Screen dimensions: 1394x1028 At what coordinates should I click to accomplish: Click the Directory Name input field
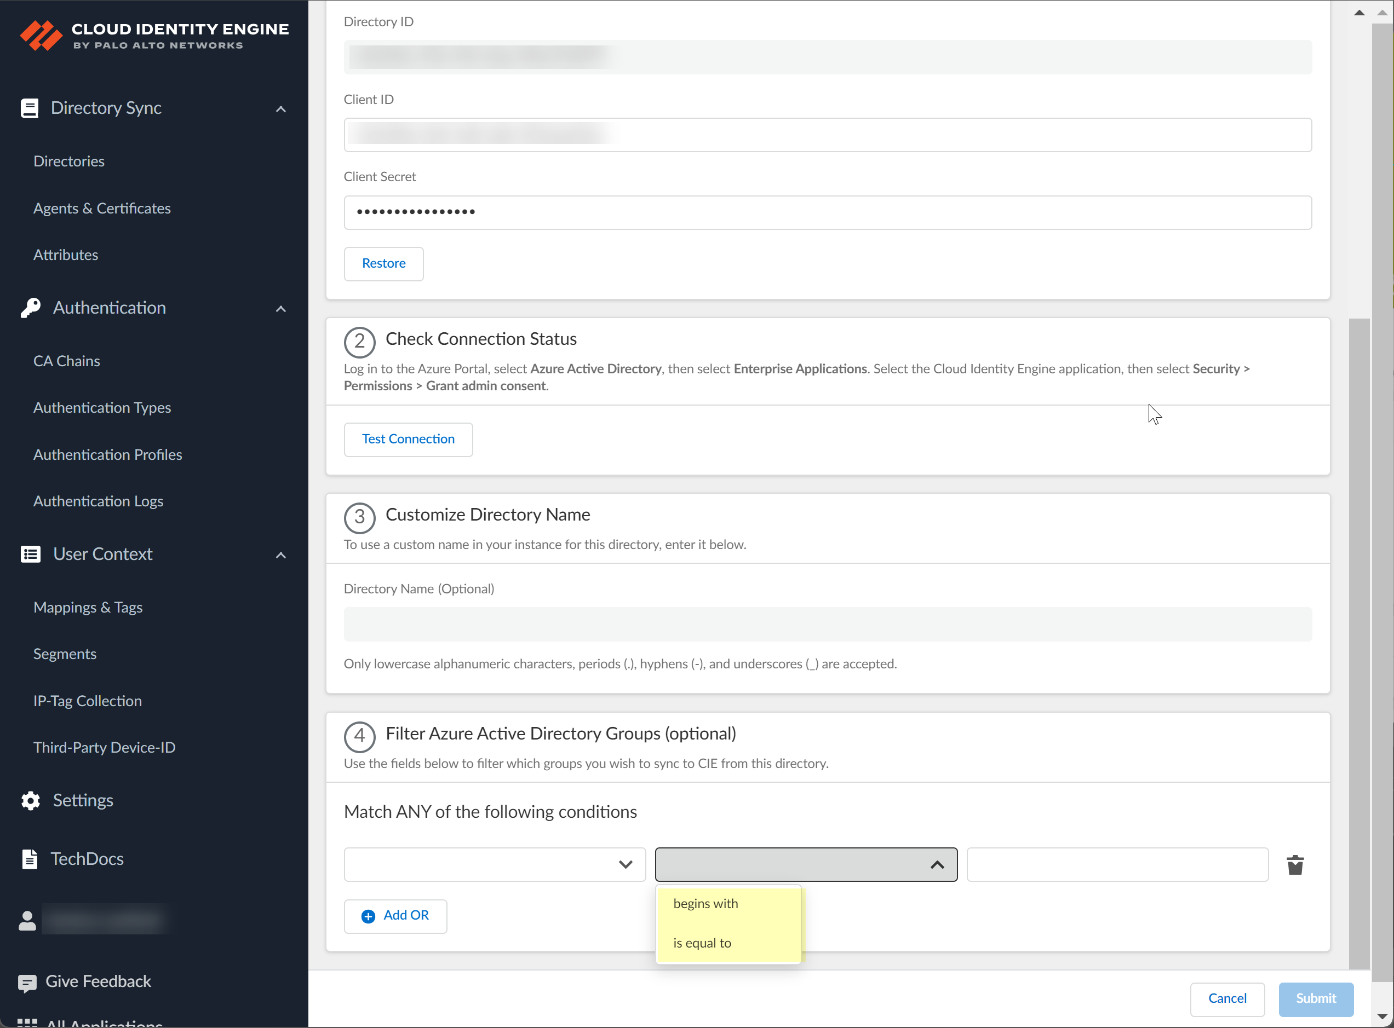[828, 624]
